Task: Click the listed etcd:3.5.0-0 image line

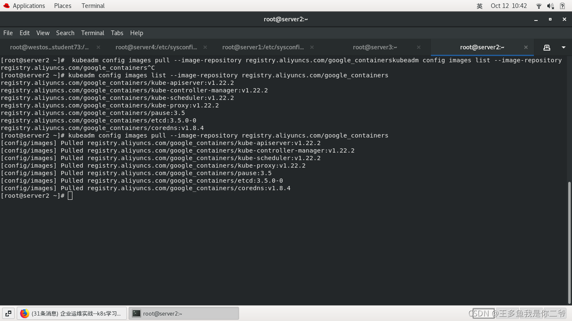Action: [98, 120]
